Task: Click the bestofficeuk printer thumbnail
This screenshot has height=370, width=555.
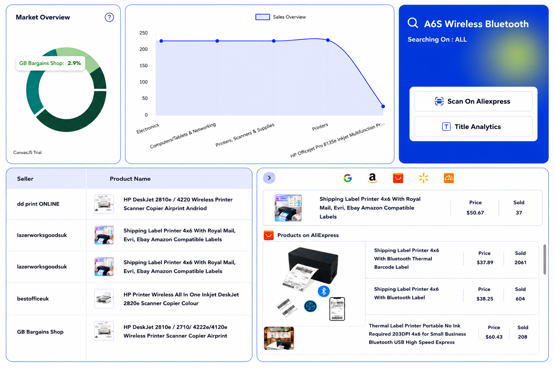Action: point(104,298)
